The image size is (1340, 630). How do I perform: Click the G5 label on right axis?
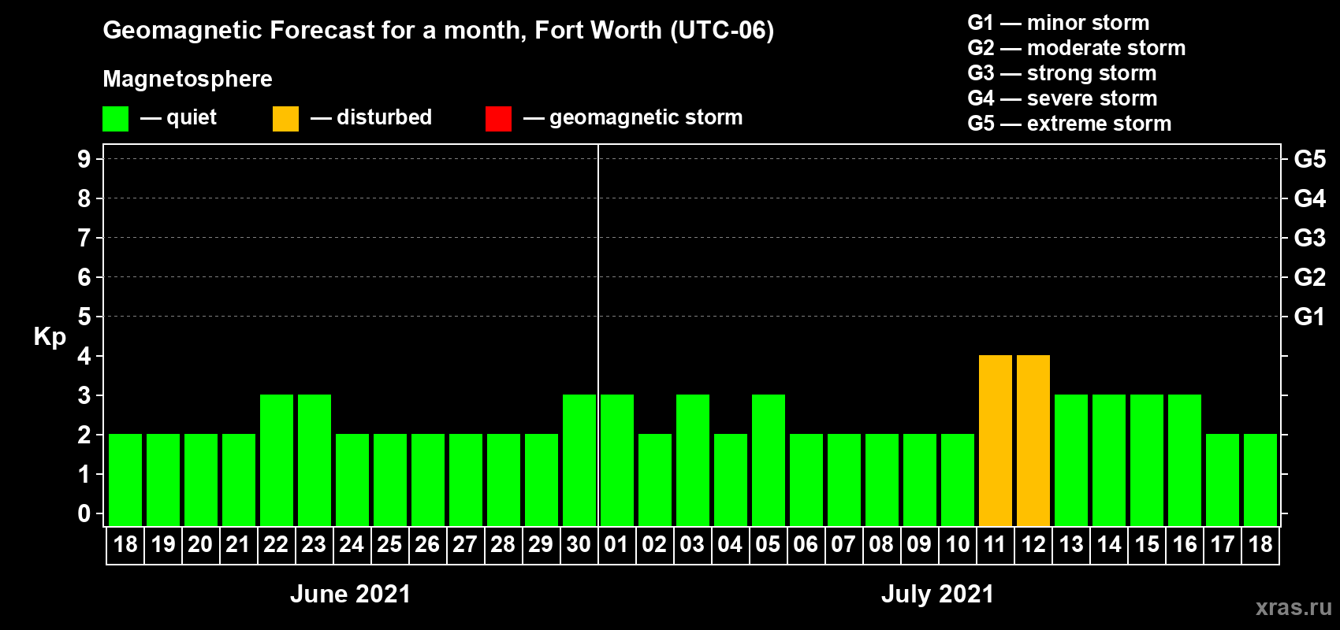(1310, 159)
